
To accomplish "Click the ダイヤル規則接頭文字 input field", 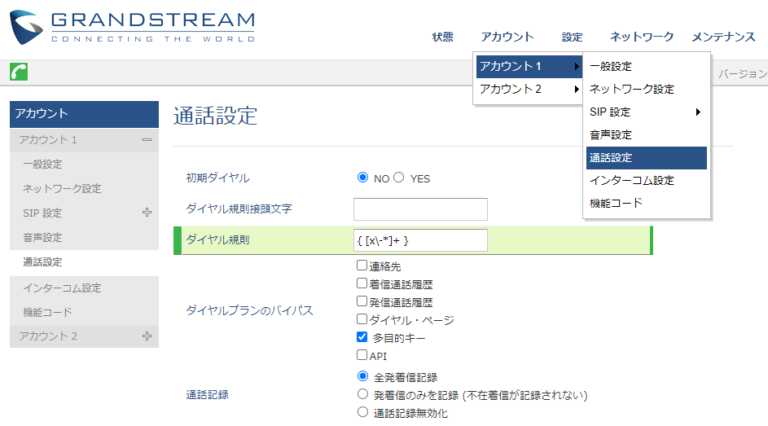I will point(420,209).
